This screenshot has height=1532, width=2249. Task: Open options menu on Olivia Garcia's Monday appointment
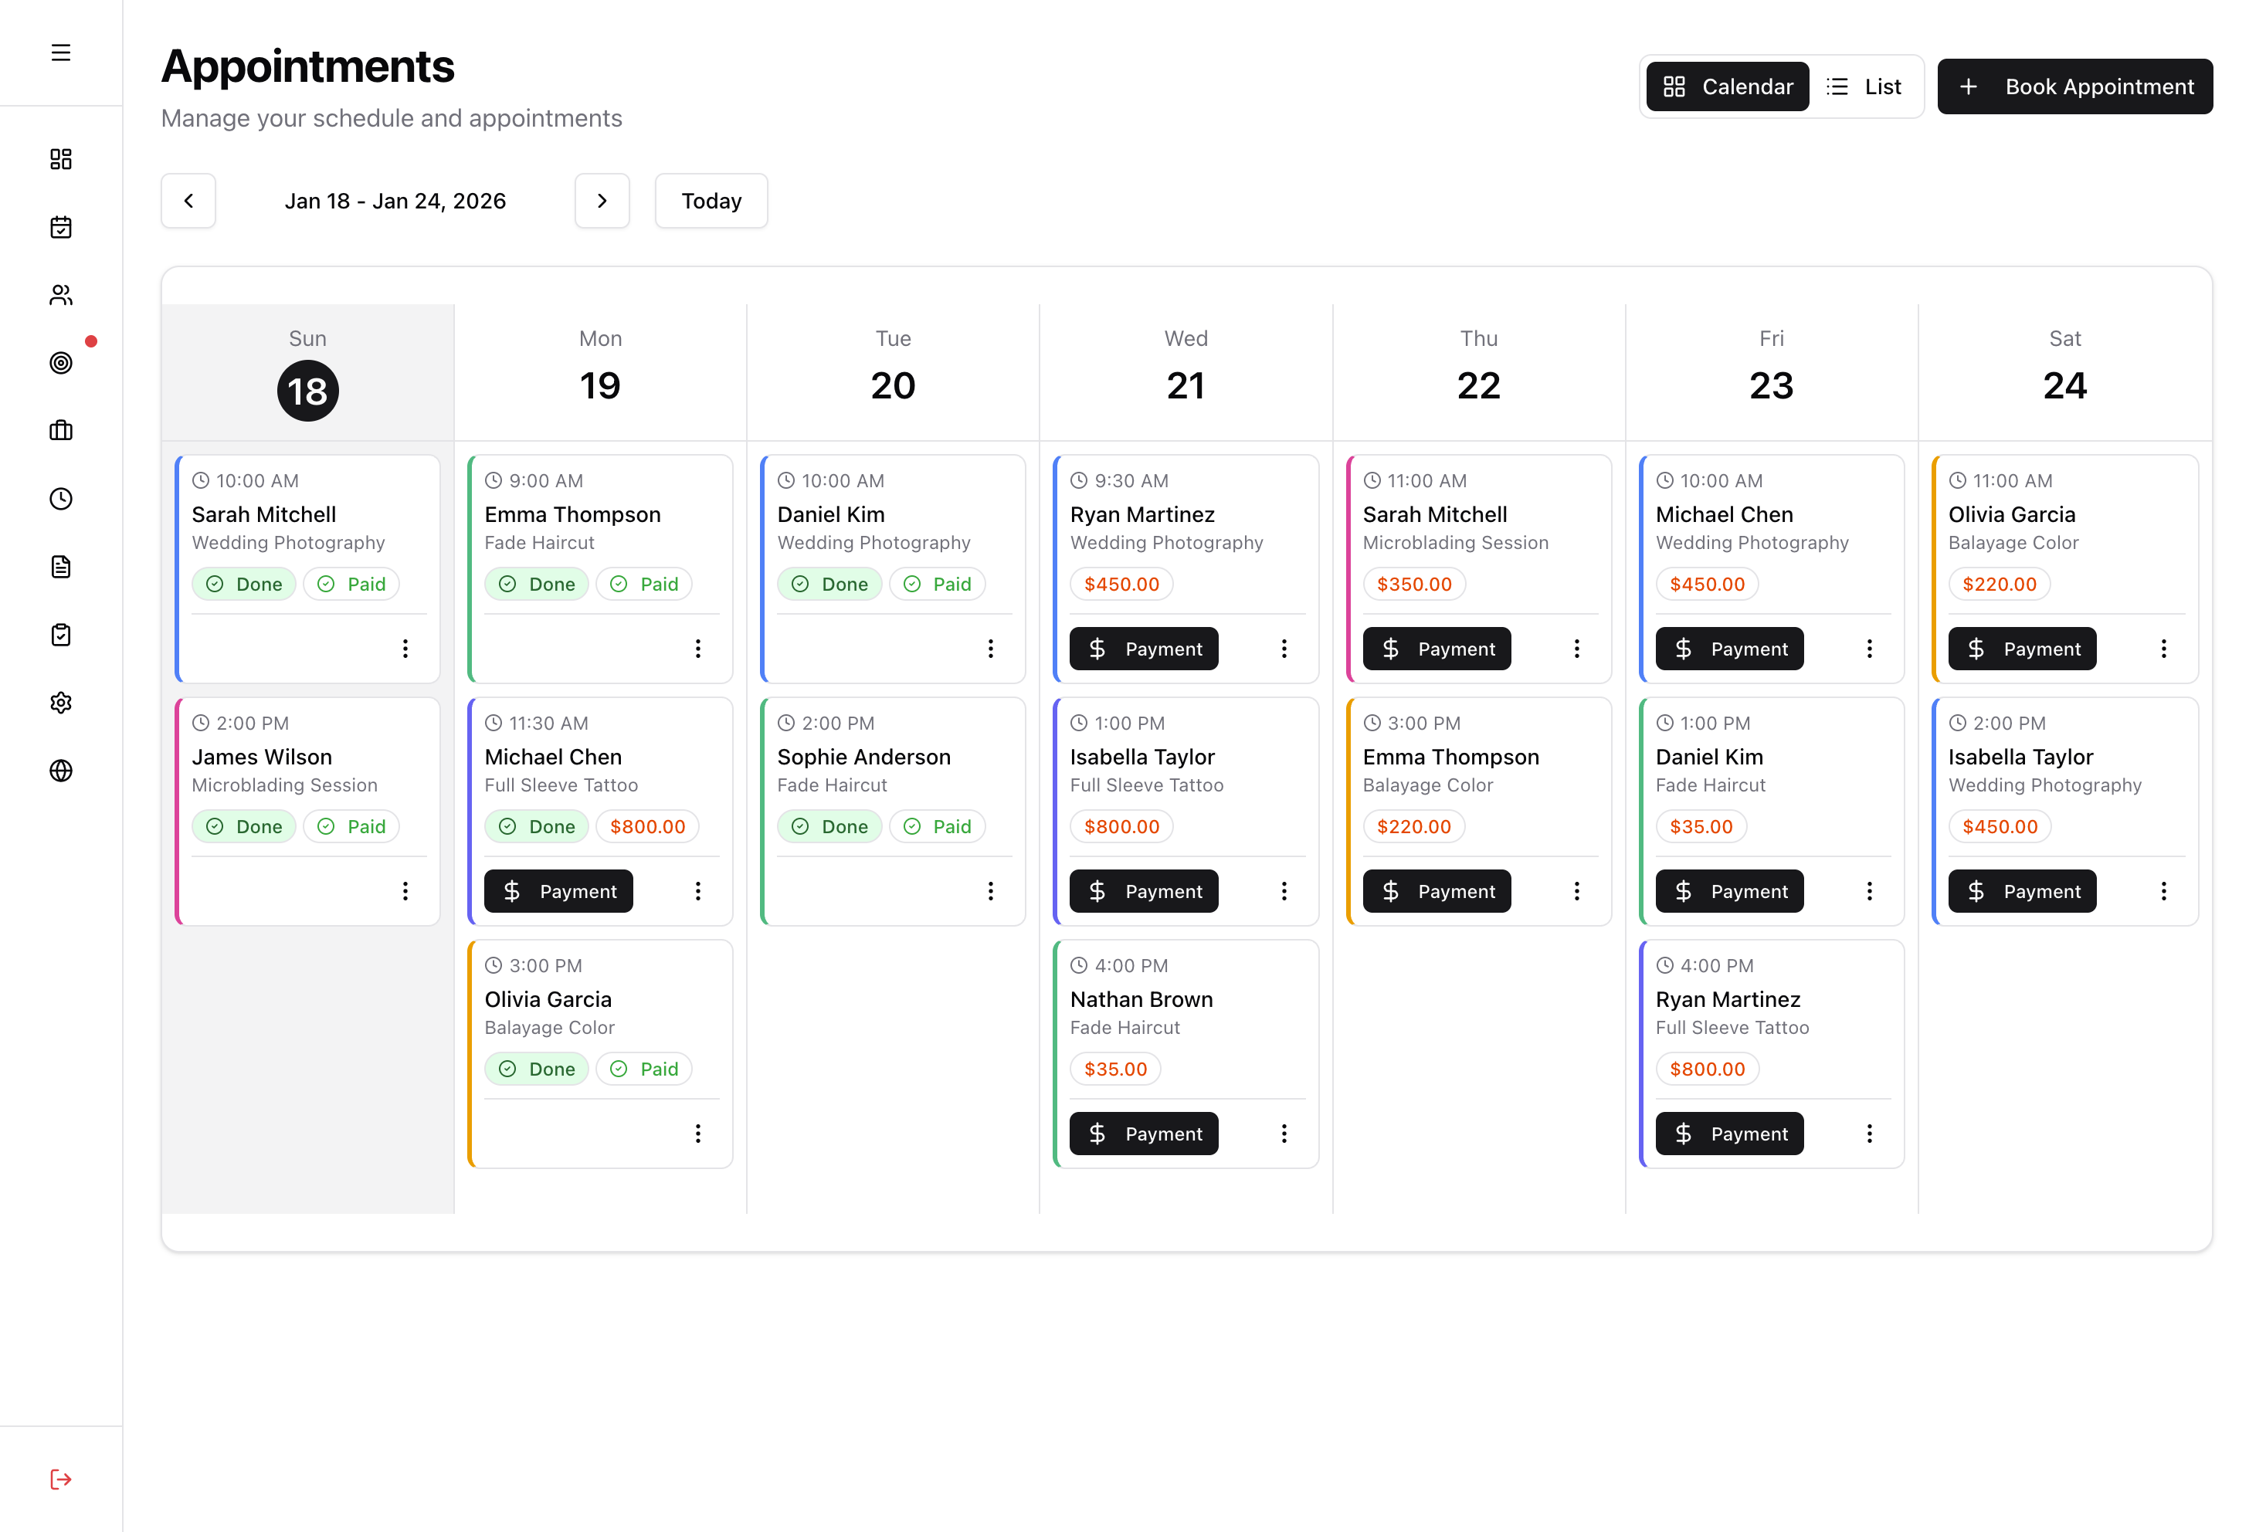coord(697,1134)
